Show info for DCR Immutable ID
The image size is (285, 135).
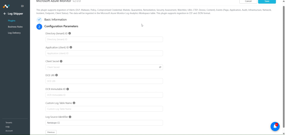coord(68,89)
